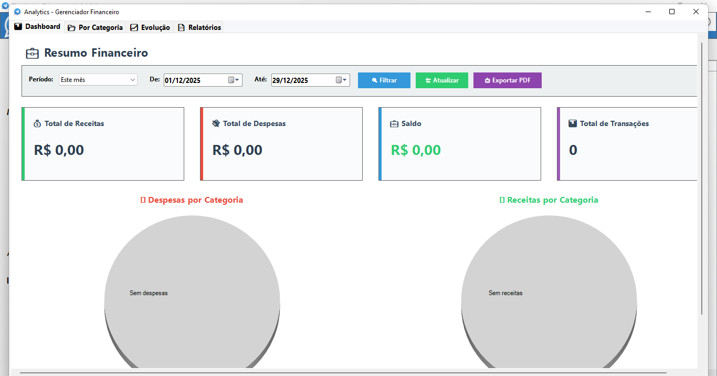Open the calendar icon in the Até date field
The width and height of the screenshot is (717, 376).
[x=339, y=80]
